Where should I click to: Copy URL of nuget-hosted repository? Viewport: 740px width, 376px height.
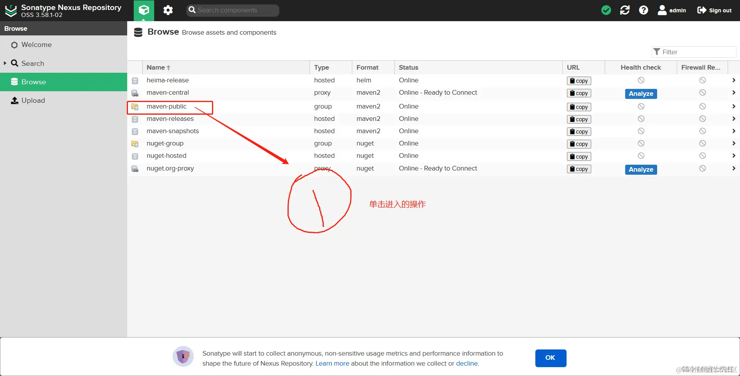(579, 157)
